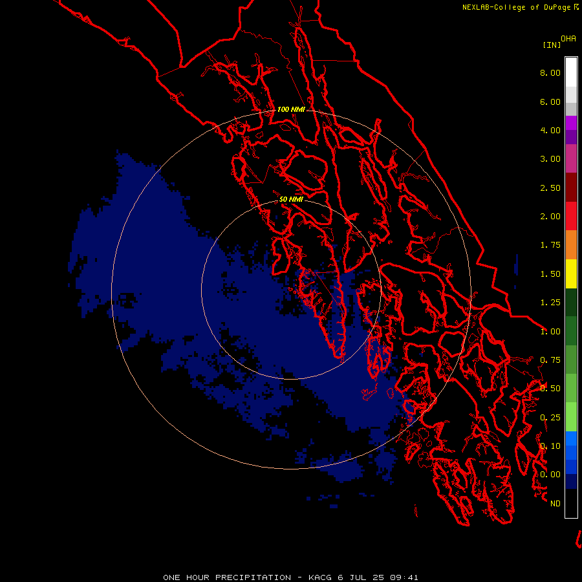Select the magenta legend color swatch
This screenshot has height=582, width=582.
click(571, 122)
